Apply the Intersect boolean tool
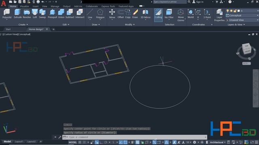Image resolution: width=259 pixels, height=145 pixels. 80,14
